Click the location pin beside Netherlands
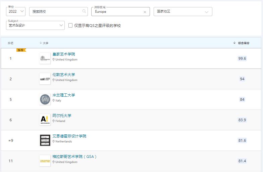The width and height of the screenshot is (263, 172). tap(54, 141)
